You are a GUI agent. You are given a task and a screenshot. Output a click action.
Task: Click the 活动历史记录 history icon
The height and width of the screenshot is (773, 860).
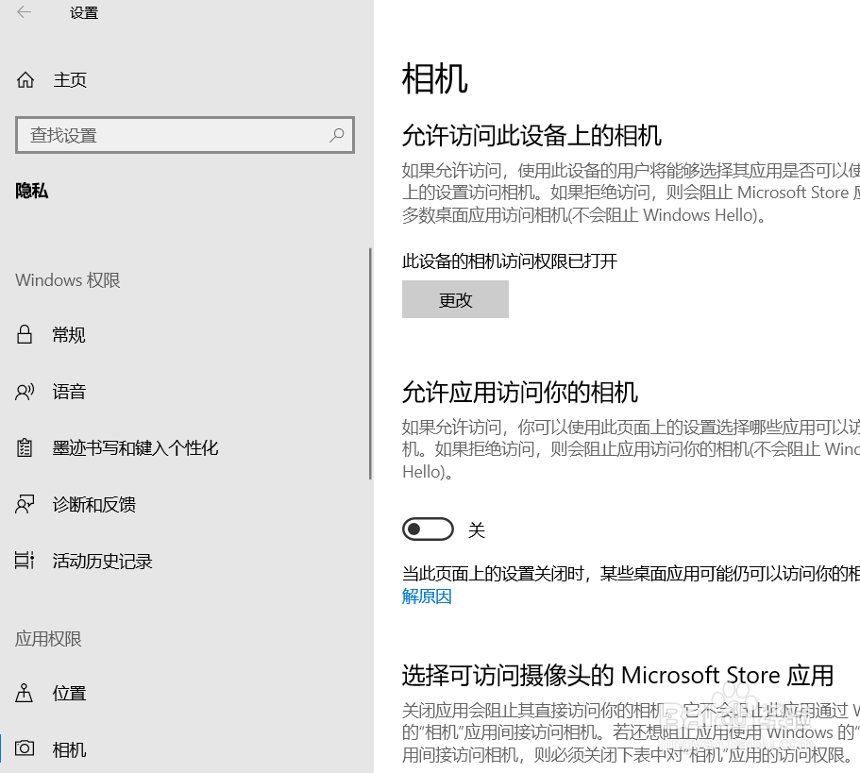pyautogui.click(x=24, y=561)
